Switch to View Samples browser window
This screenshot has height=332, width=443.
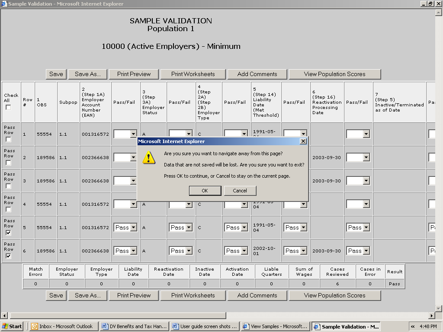click(276, 326)
